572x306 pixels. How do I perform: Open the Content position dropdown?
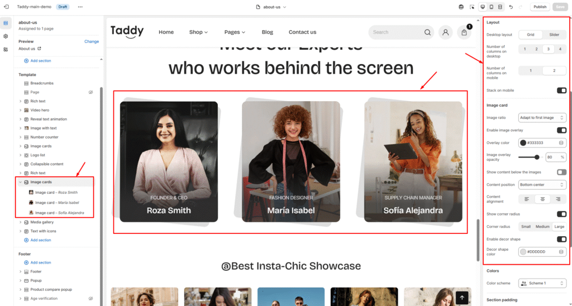click(542, 185)
